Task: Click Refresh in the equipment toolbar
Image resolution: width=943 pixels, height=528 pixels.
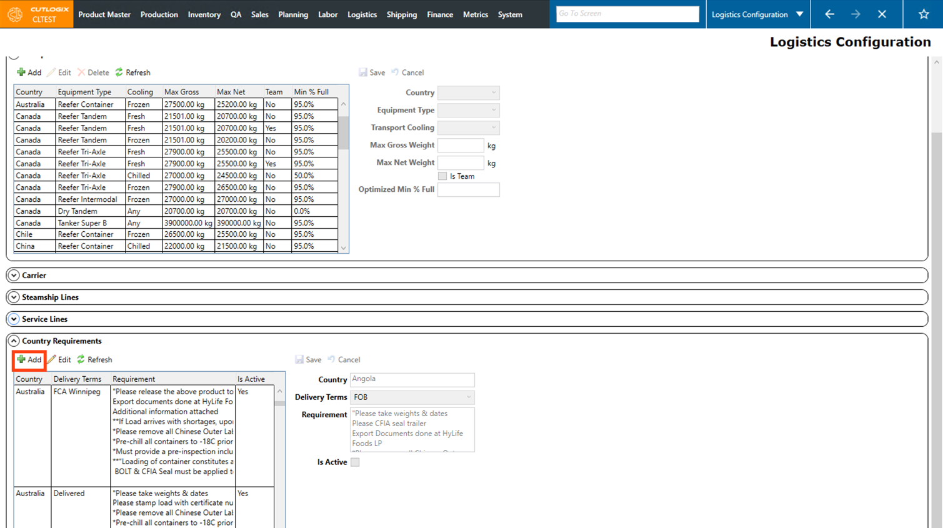Action: (132, 72)
